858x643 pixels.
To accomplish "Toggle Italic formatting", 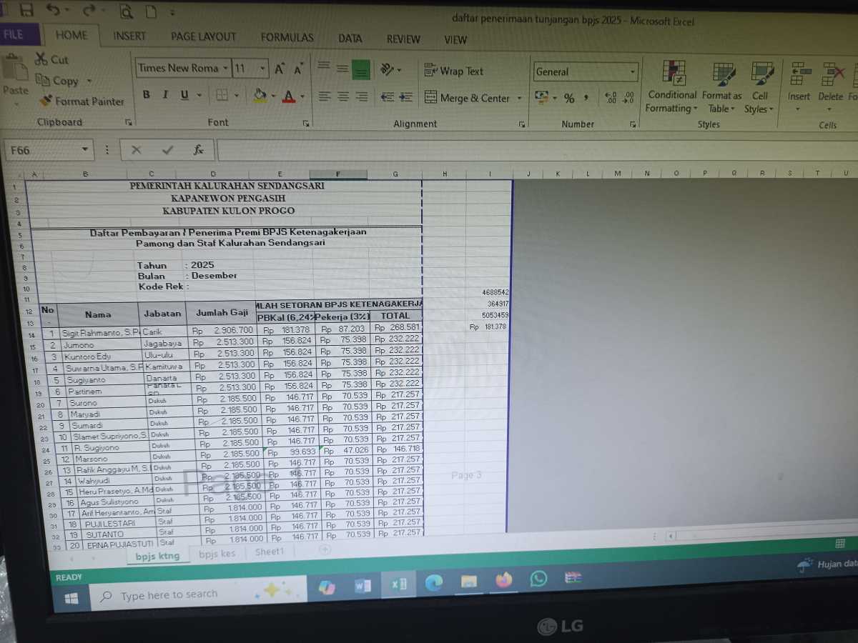I will (x=165, y=95).
